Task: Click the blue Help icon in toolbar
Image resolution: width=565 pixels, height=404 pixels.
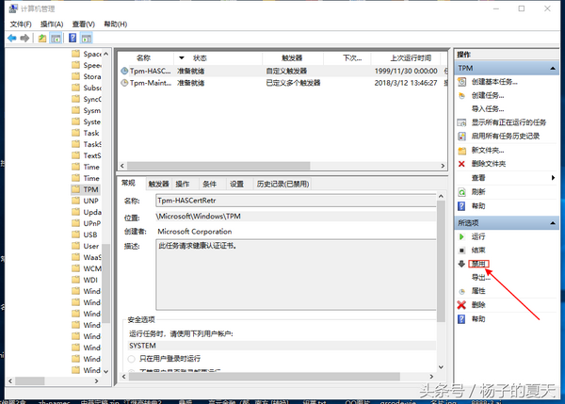Action: coord(72,38)
